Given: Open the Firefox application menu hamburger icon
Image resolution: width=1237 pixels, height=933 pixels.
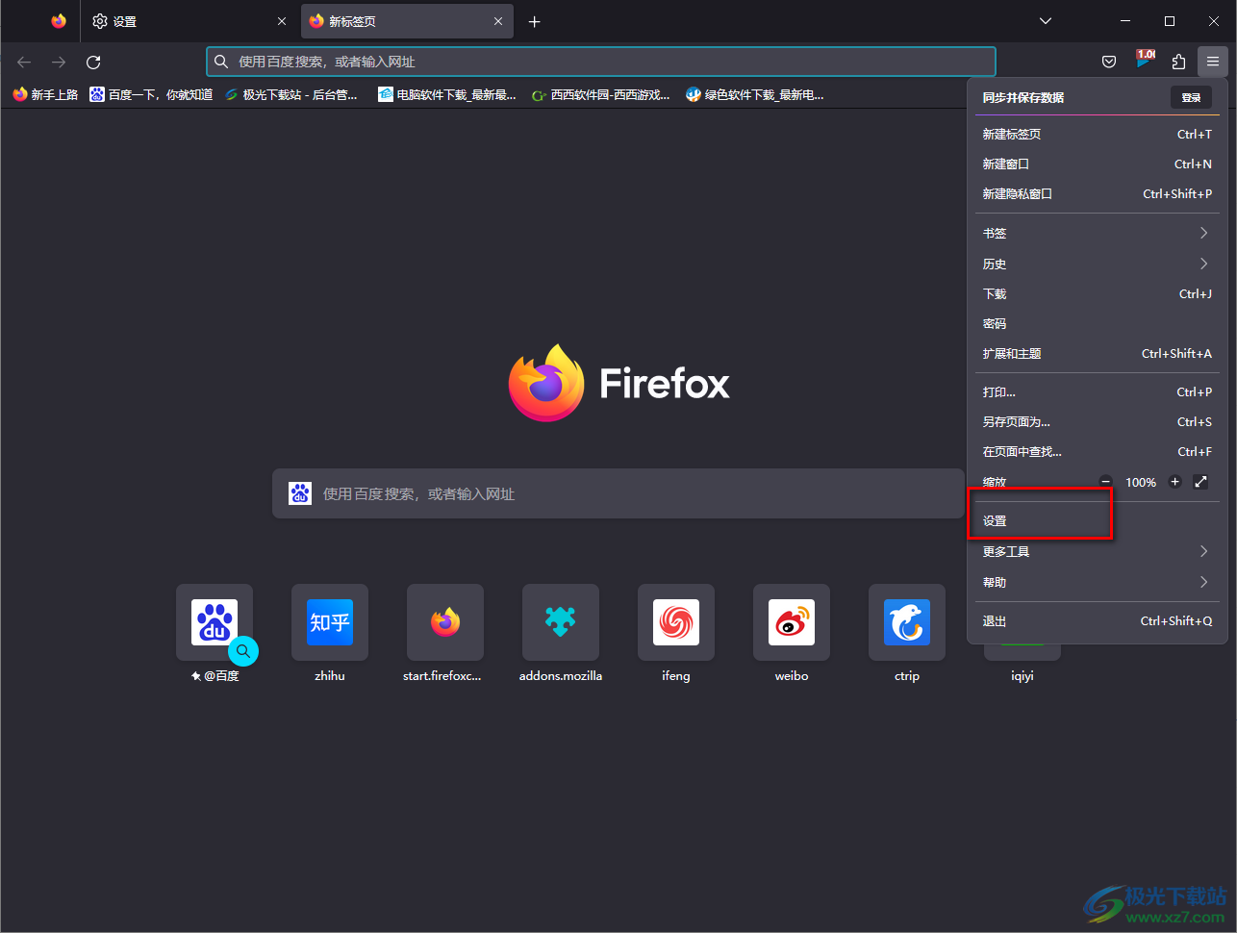Looking at the screenshot, I should point(1212,62).
